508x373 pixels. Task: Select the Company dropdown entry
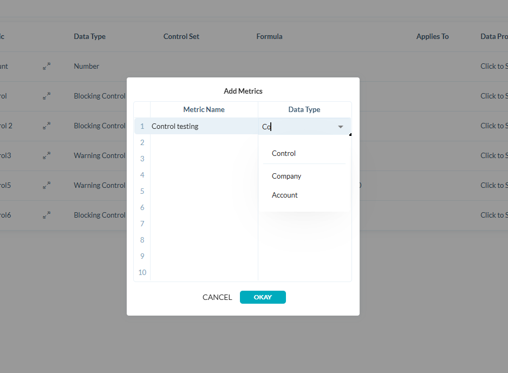[x=286, y=175]
